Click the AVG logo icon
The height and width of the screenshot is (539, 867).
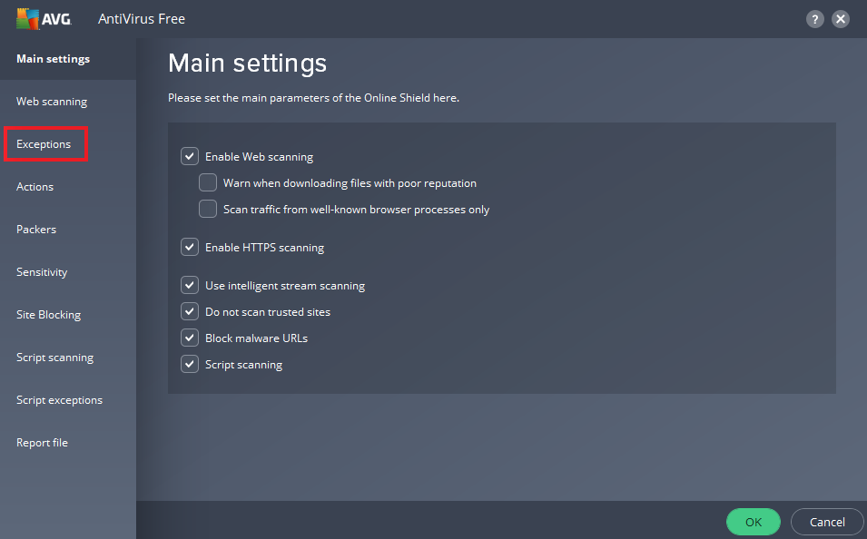coord(44,19)
